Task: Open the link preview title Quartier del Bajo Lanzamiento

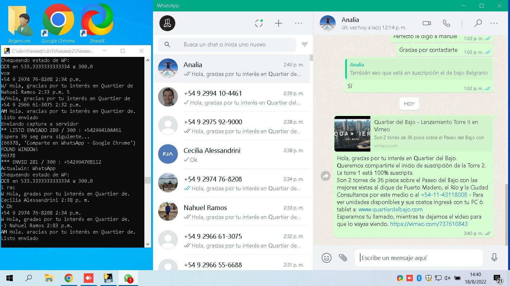Action: 426,126
